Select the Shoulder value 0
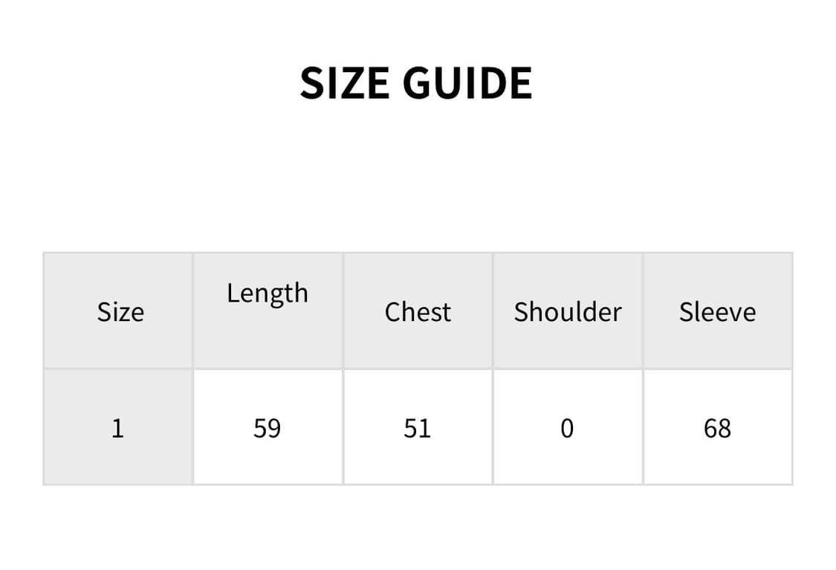836x570 pixels. tap(567, 428)
